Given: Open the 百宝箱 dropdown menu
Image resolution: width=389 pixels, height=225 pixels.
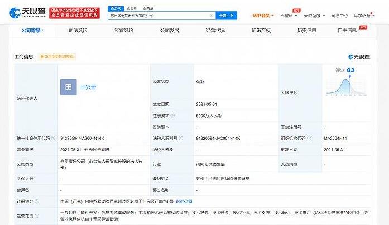Looking at the screenshot, I should [x=289, y=16].
